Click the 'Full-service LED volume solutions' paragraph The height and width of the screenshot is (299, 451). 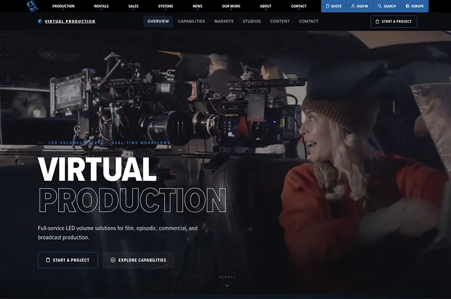tap(118, 233)
